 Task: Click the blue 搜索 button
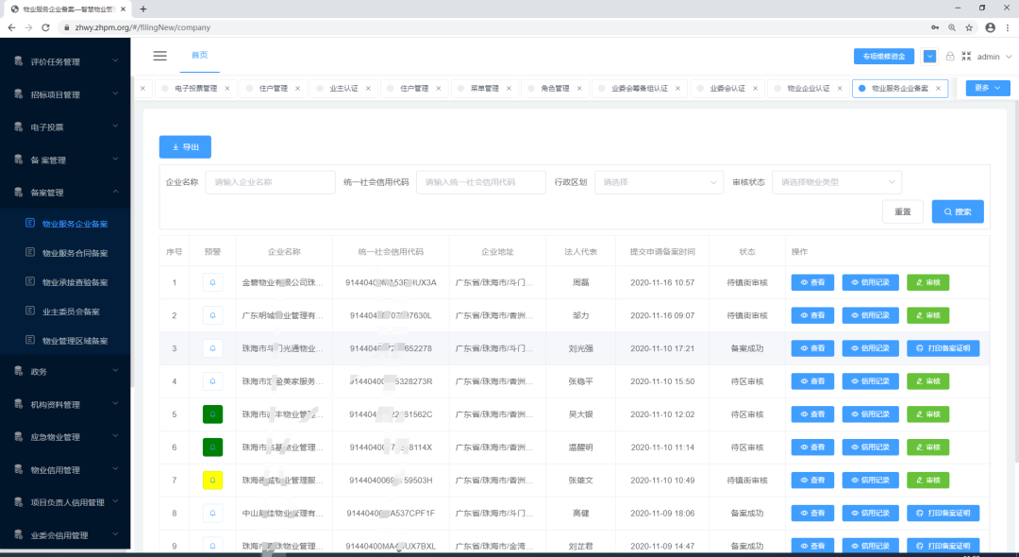(x=958, y=211)
